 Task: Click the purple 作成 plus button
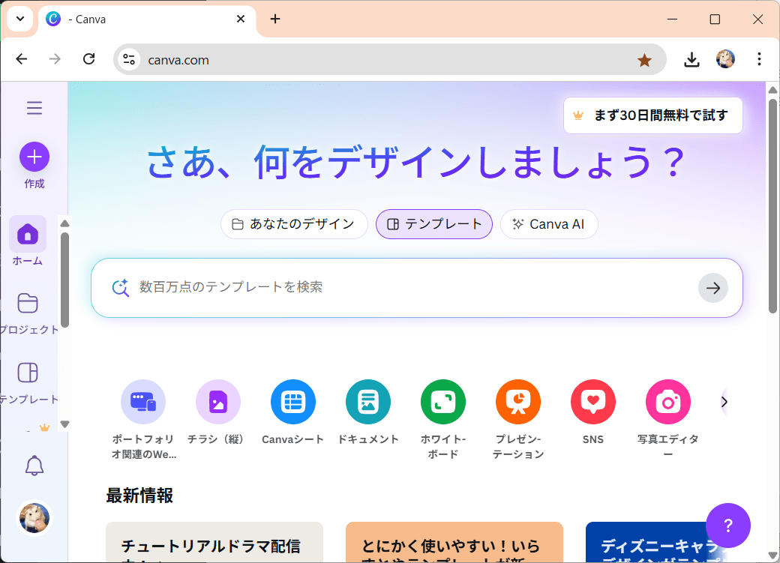[34, 157]
